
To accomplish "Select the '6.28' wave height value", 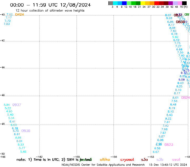I will (169, 18).
